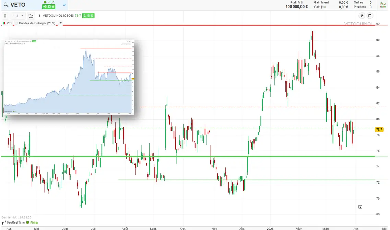
Task: Expand the panel with the double chevron
Action: (64, 5)
